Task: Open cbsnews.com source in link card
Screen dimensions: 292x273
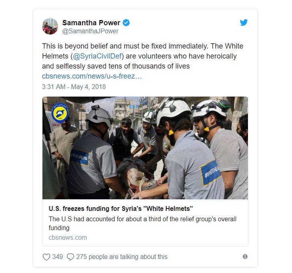Action: tap(68, 238)
